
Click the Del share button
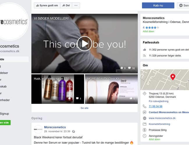66,6
